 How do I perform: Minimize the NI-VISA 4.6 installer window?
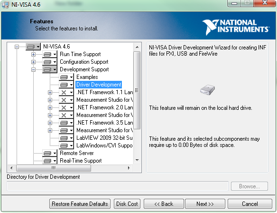(x=234, y=3)
